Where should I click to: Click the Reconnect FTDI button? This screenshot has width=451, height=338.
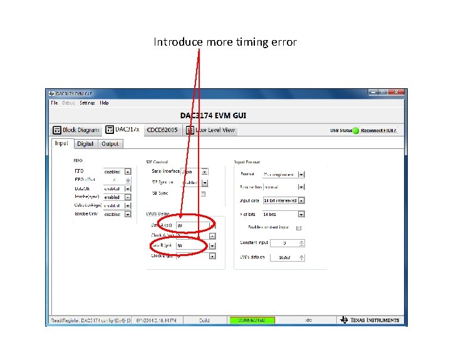click(378, 130)
